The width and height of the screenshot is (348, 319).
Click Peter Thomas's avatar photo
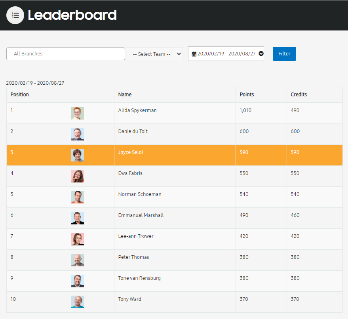pos(78,260)
